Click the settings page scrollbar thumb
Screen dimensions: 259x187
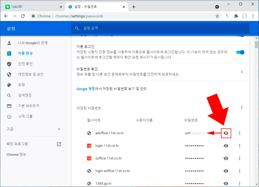coord(256,44)
